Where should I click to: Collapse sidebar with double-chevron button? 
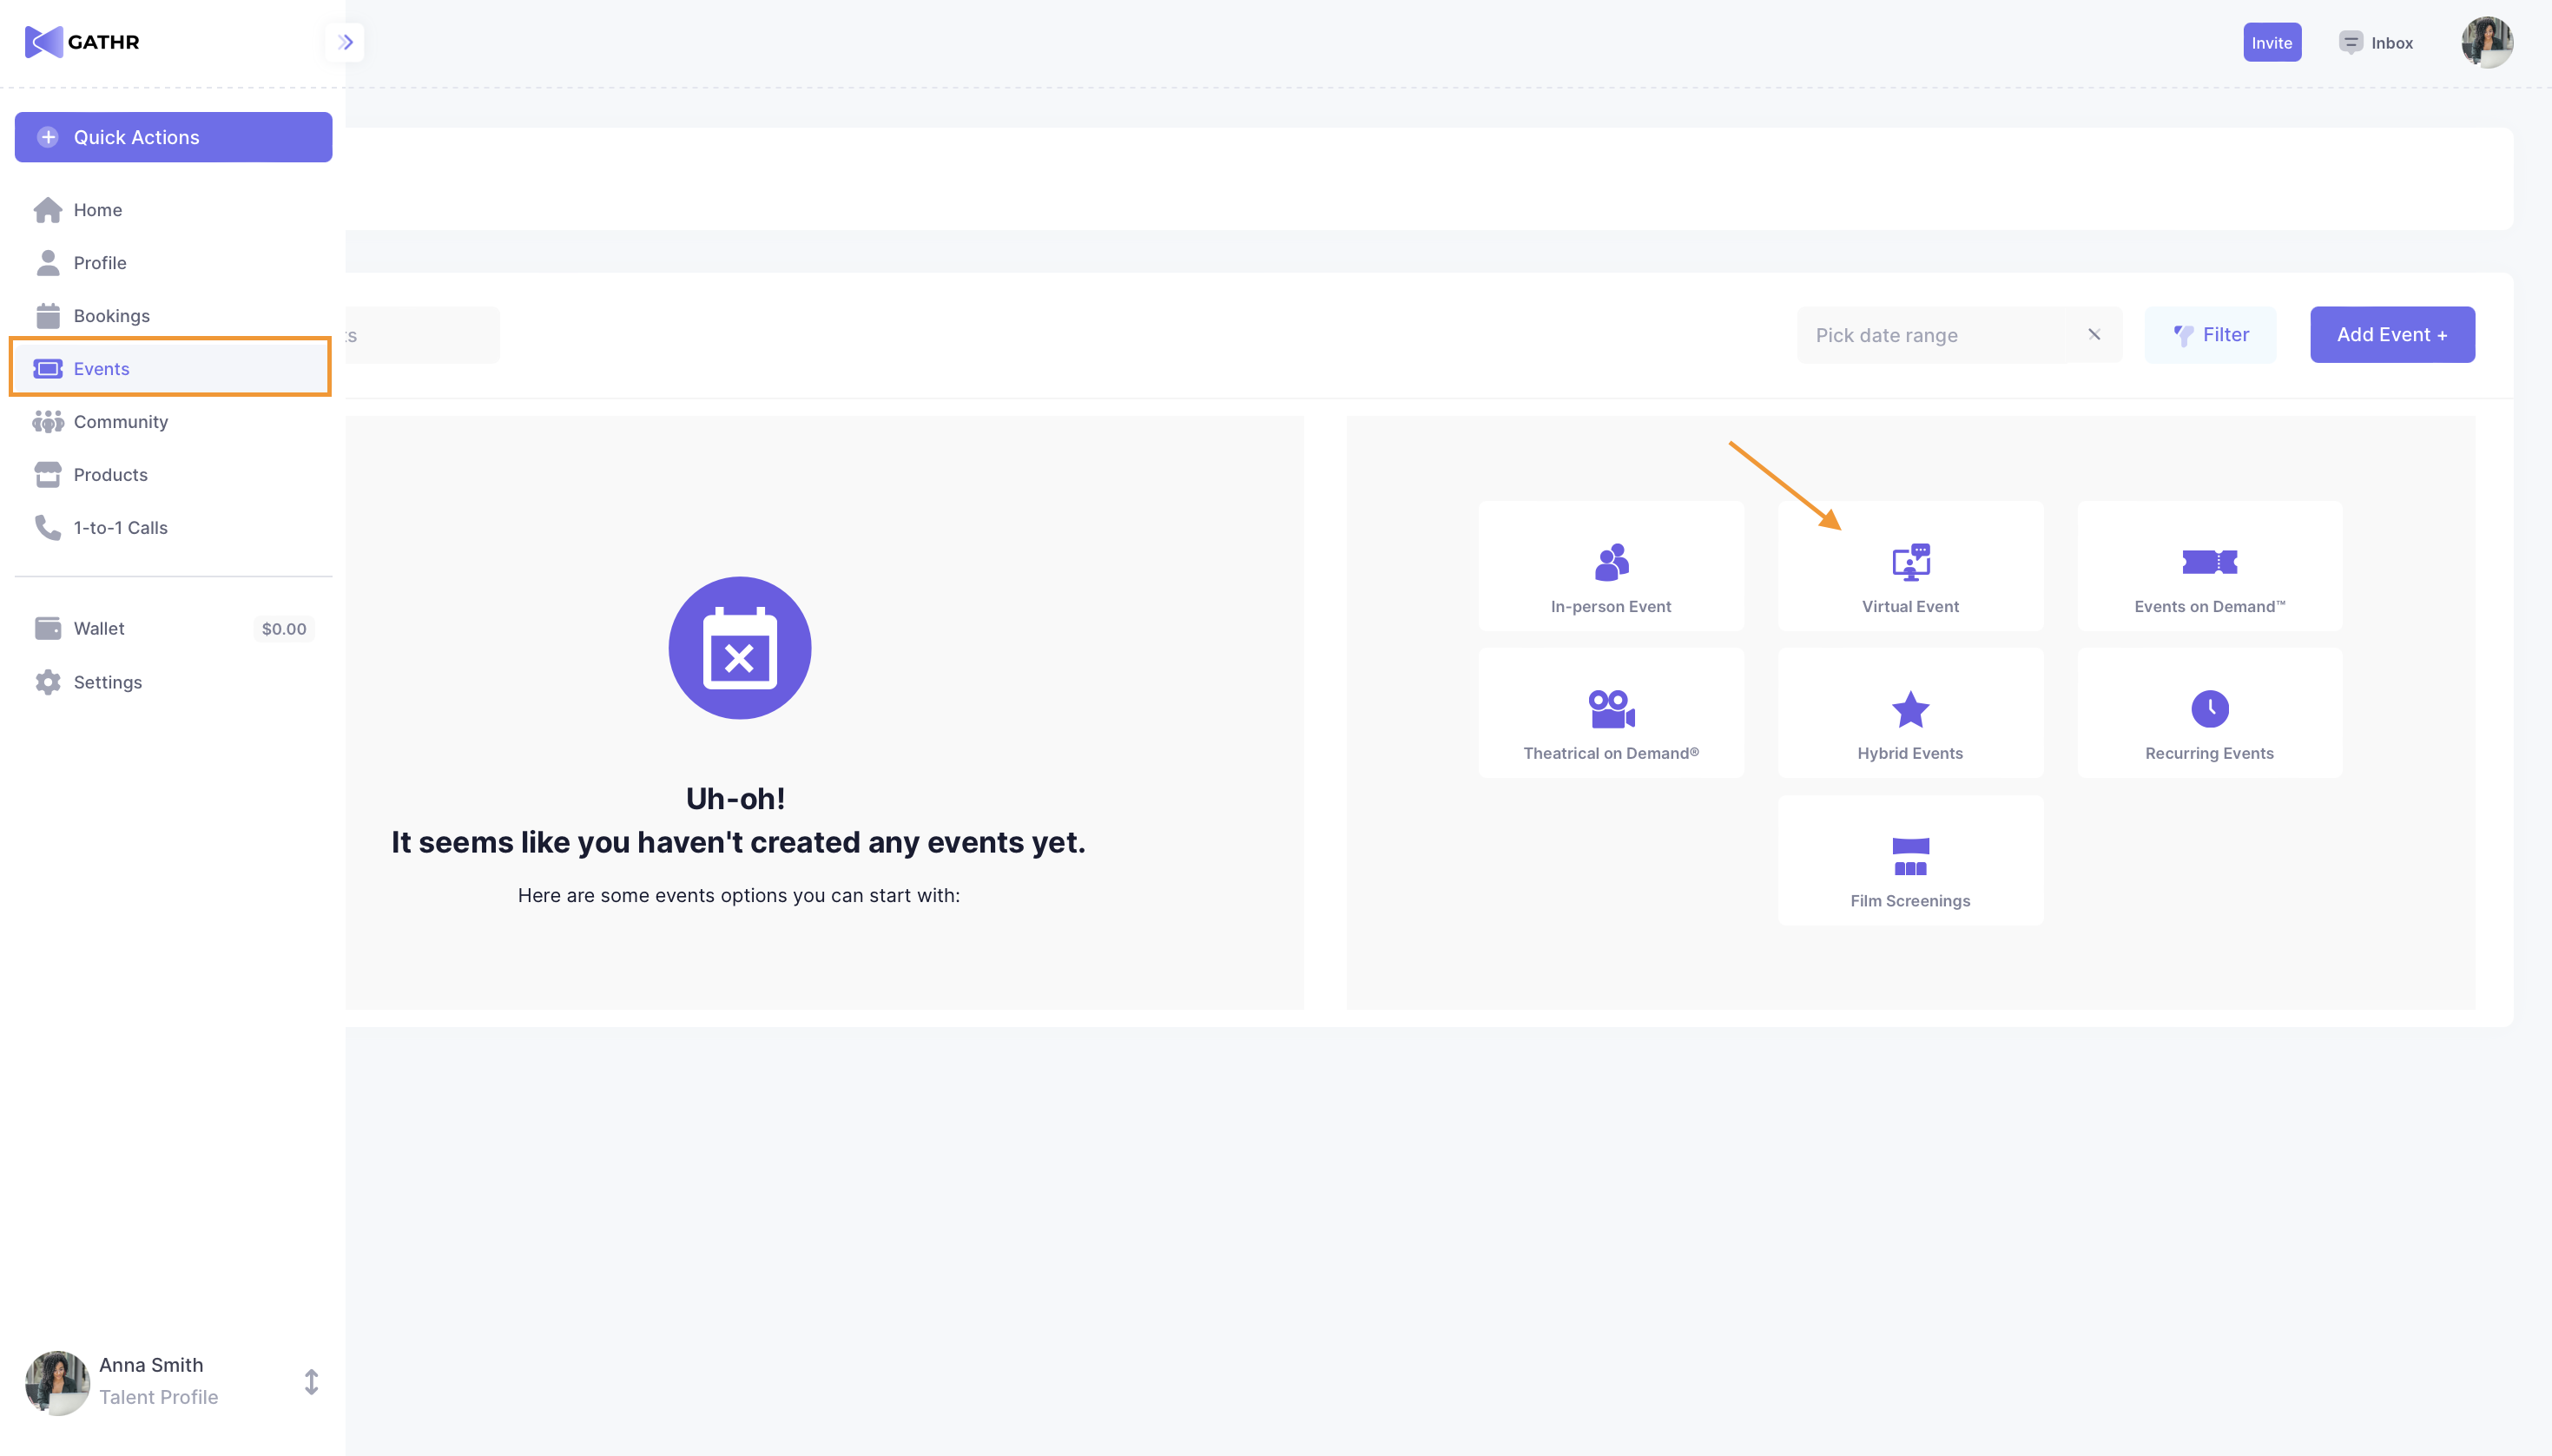pos(345,42)
